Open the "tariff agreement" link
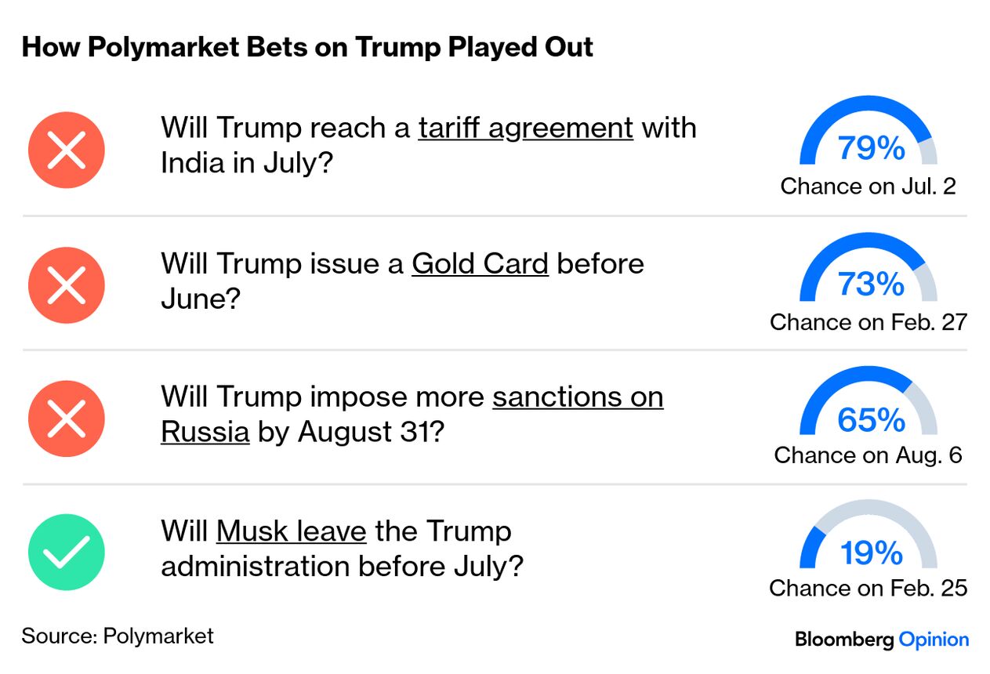 525,127
